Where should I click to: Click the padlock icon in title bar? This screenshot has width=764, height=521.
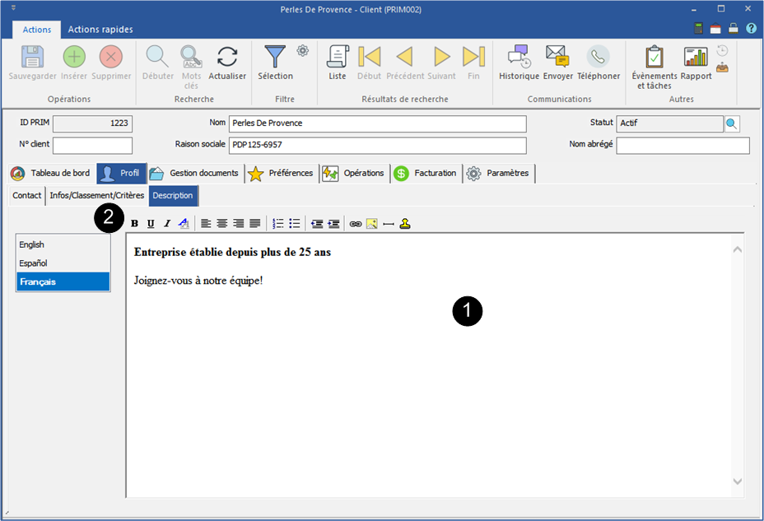click(734, 28)
